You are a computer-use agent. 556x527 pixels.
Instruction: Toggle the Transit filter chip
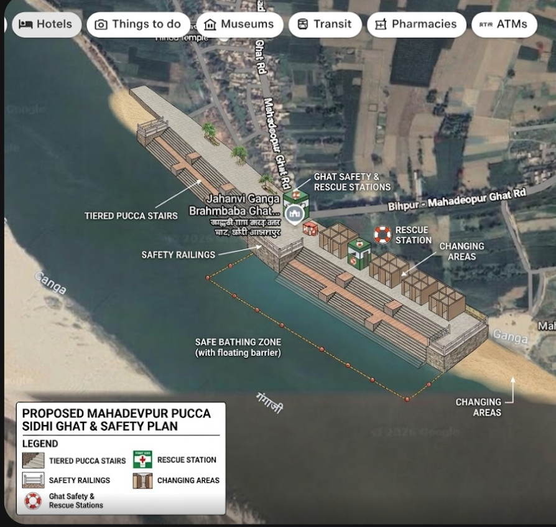[x=325, y=24]
